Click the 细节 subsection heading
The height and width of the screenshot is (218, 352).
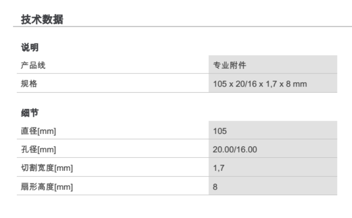(29, 113)
